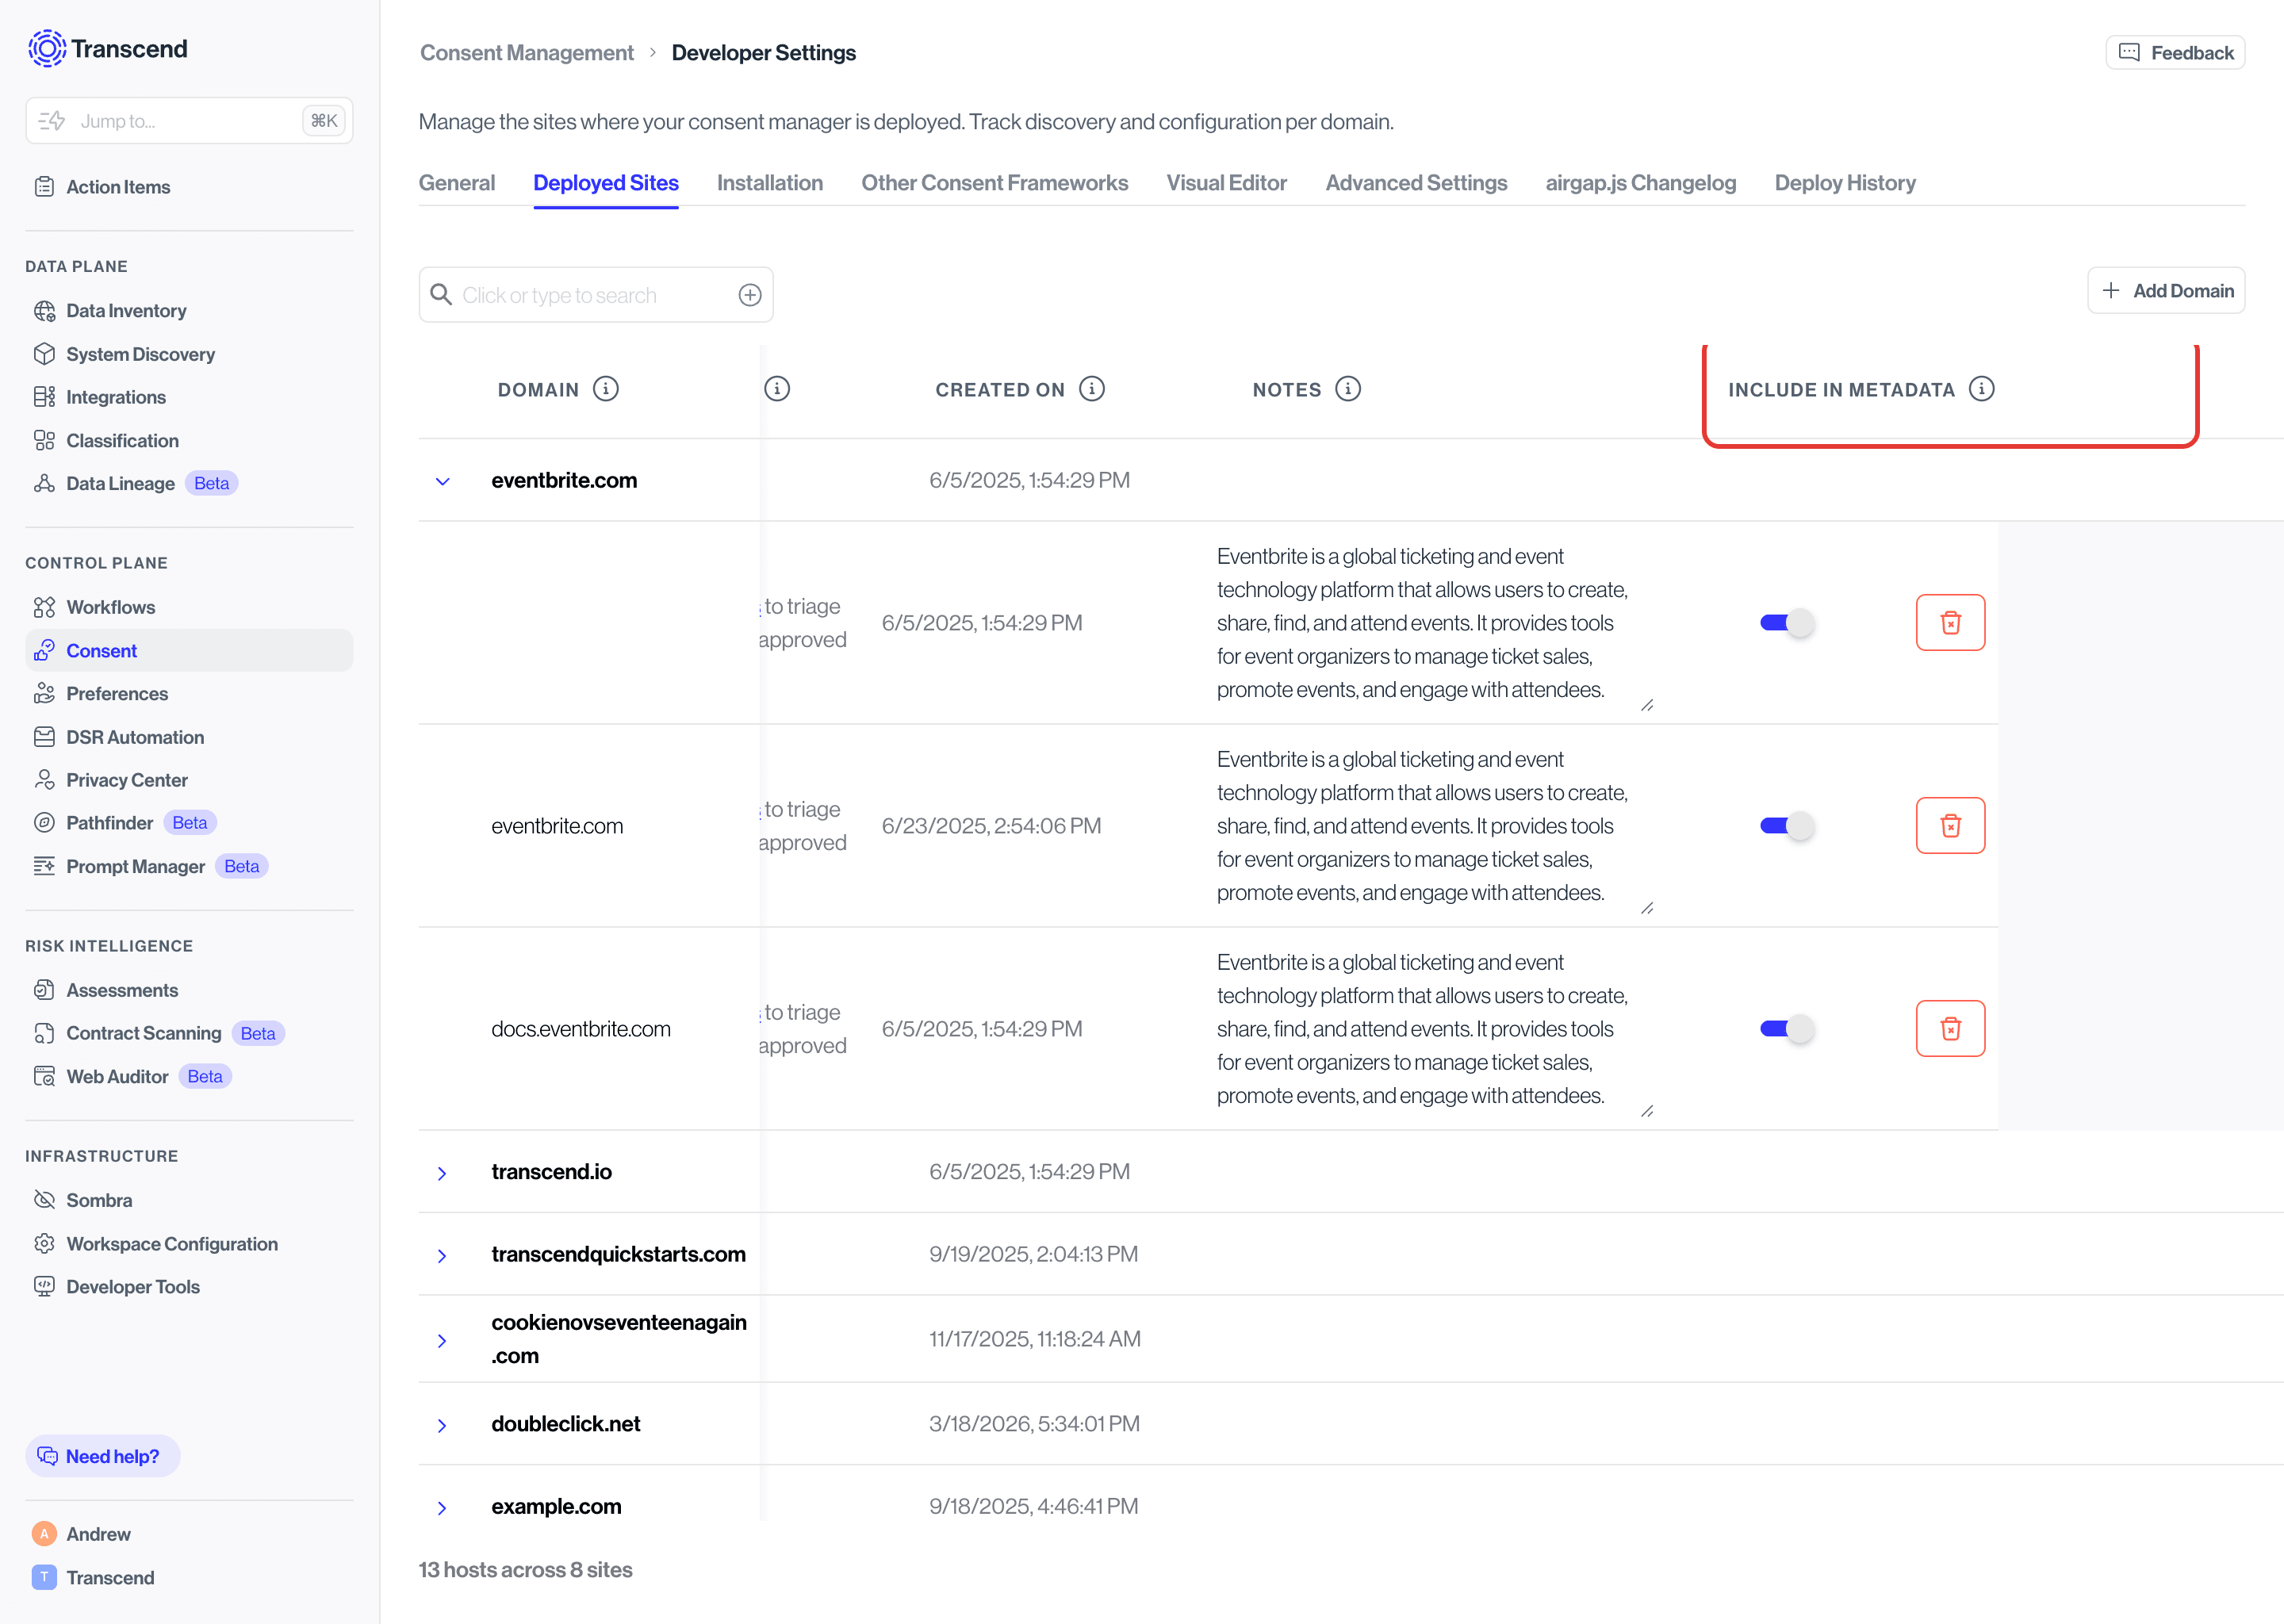Expand the transcendquickstarts.com group
This screenshot has height=1624, width=2284.
click(x=443, y=1256)
